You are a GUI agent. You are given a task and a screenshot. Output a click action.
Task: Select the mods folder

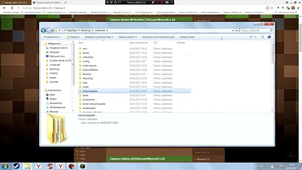coord(85,87)
